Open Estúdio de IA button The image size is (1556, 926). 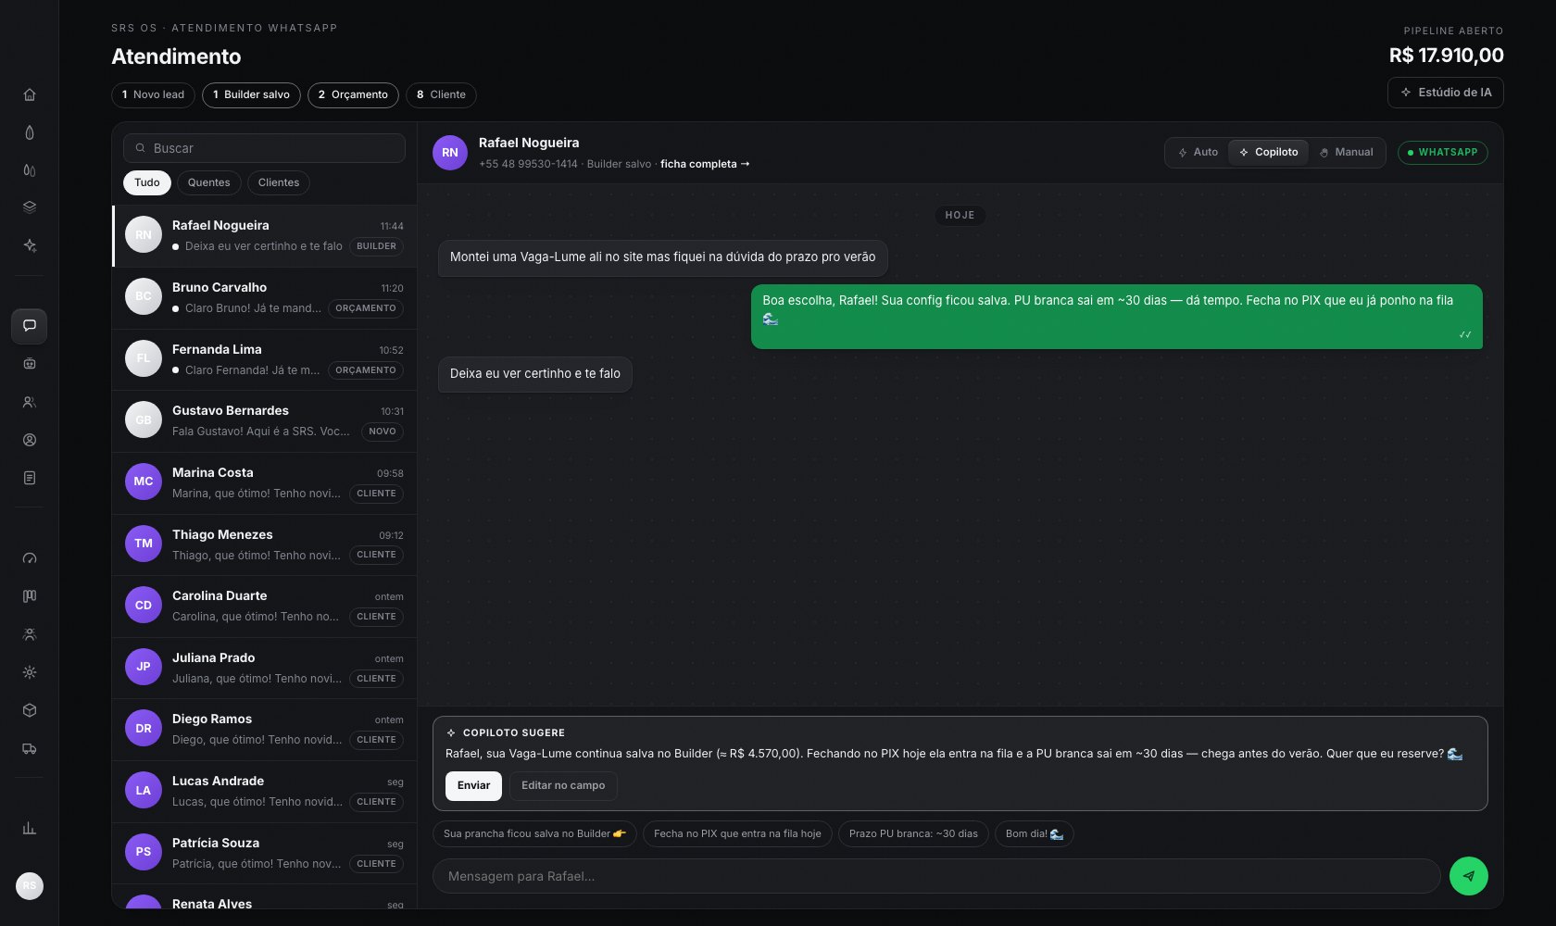pyautogui.click(x=1445, y=93)
